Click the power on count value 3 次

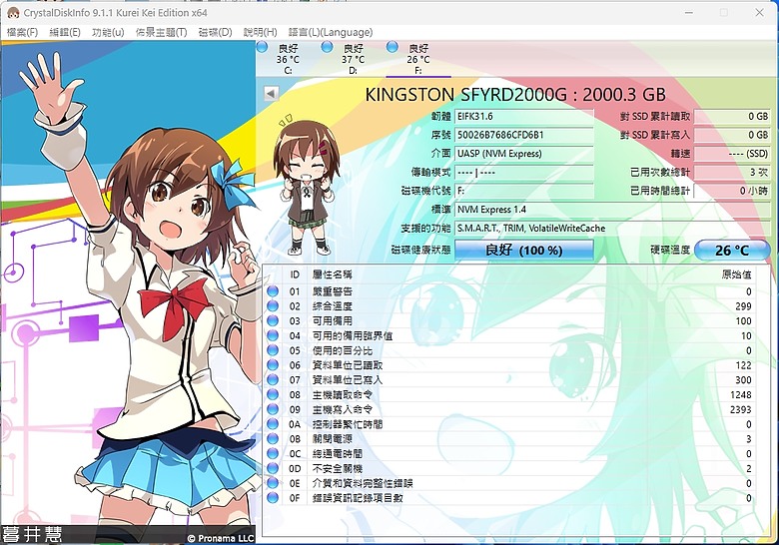click(x=732, y=173)
